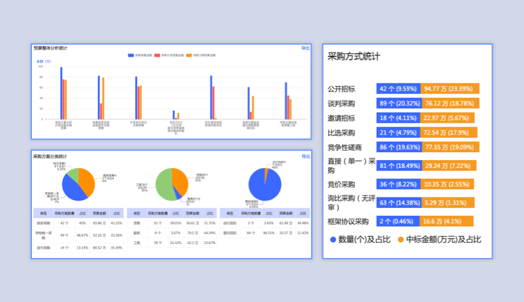Toggle the orange 采购方案预算金额 legend item
524x302 pixels.
click(200, 55)
